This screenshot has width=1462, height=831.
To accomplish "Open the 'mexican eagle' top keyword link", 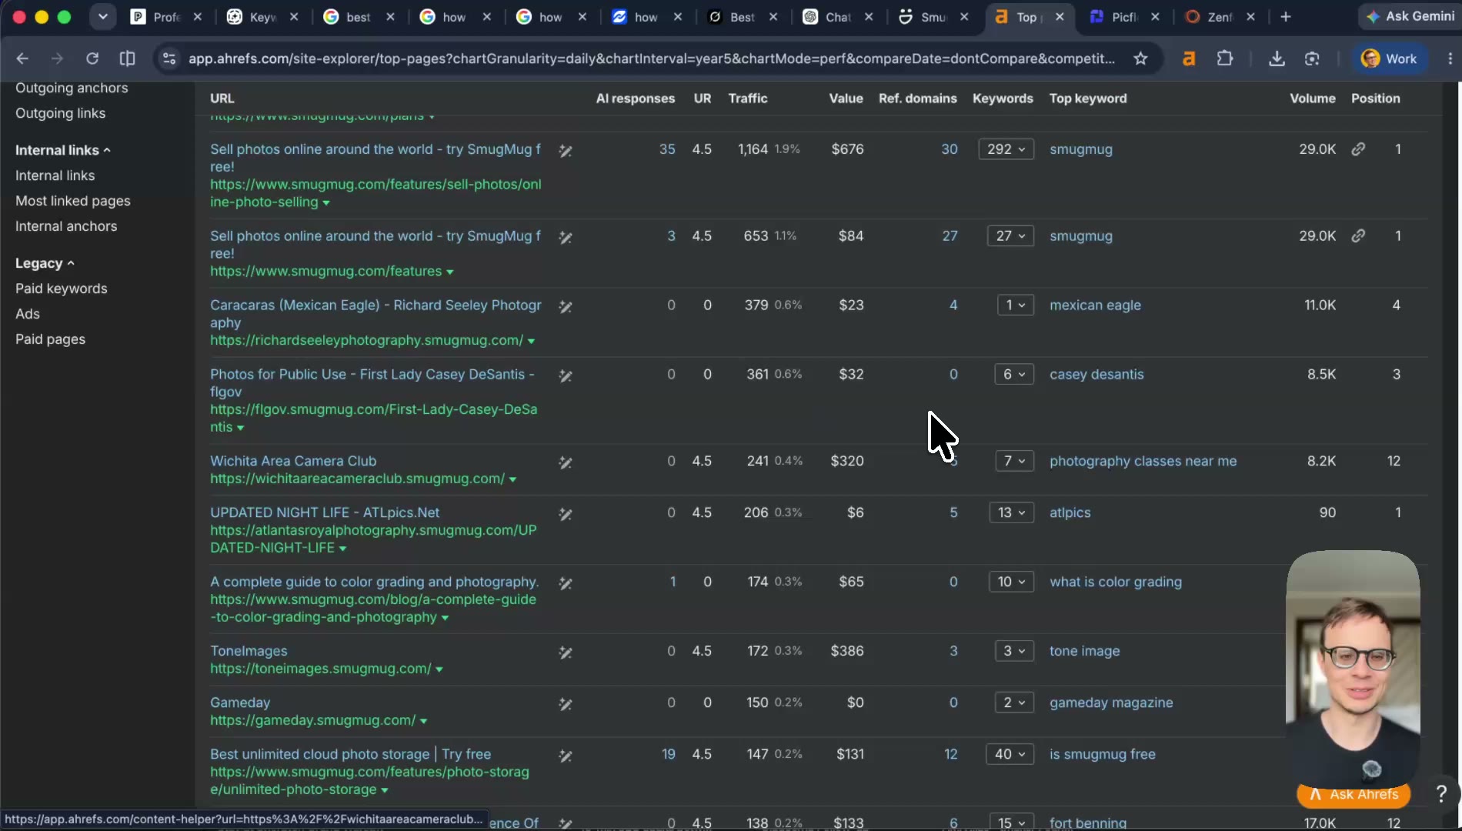I will (1095, 305).
